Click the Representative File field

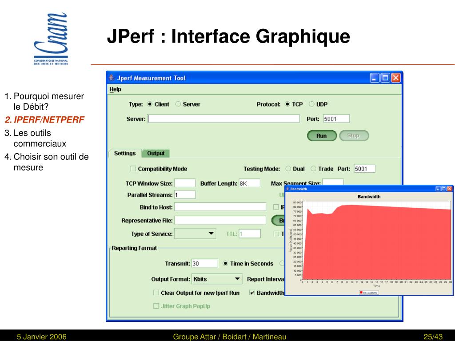pyautogui.click(x=220, y=220)
